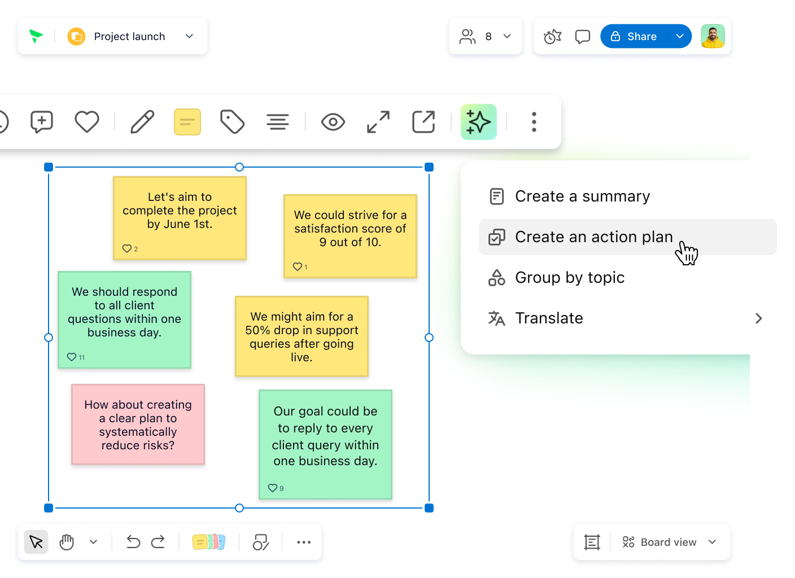This screenshot has width=795, height=578.
Task: Click the right-middle selection edge handle
Action: click(x=429, y=338)
